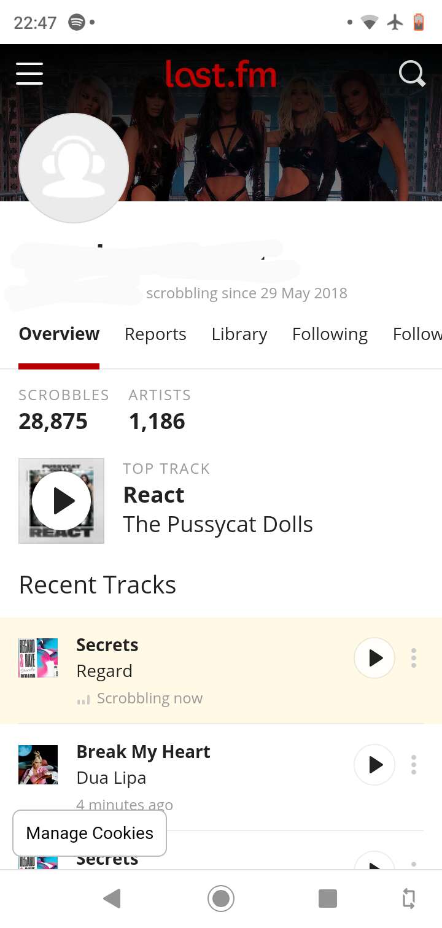Switch to the Library tab
Screen dimensions: 442x928
(x=239, y=334)
